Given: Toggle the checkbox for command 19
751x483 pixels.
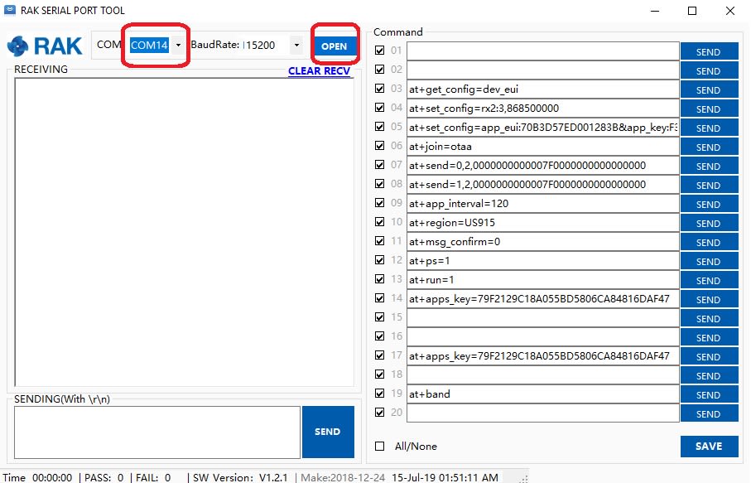Looking at the screenshot, I should 380,394.
